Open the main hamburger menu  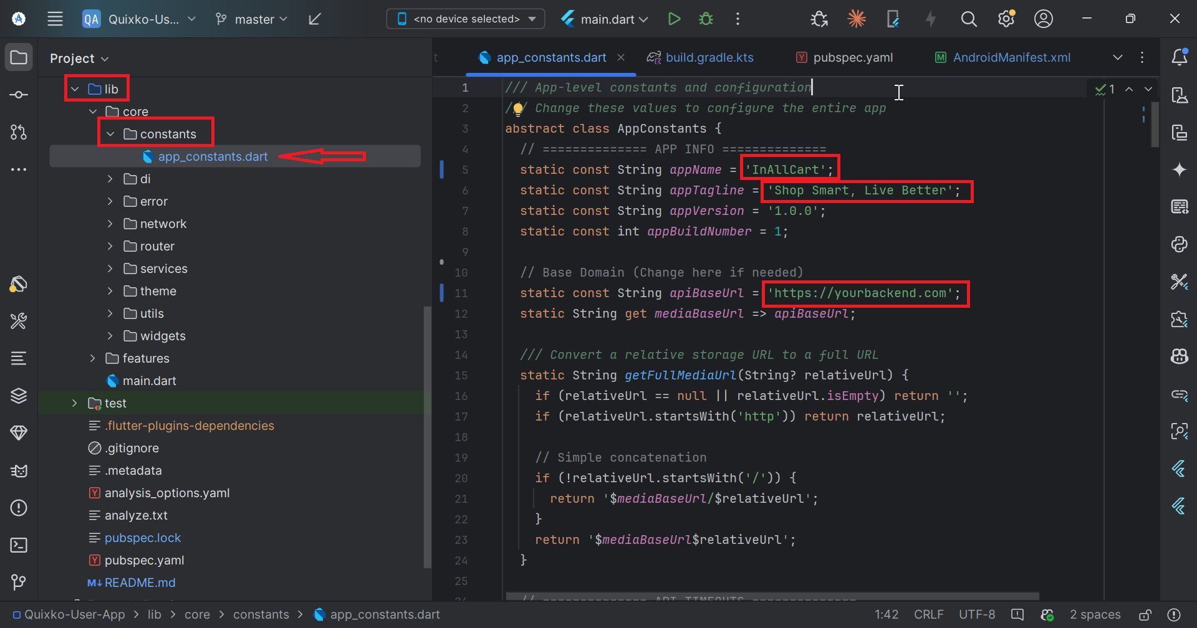click(x=55, y=19)
